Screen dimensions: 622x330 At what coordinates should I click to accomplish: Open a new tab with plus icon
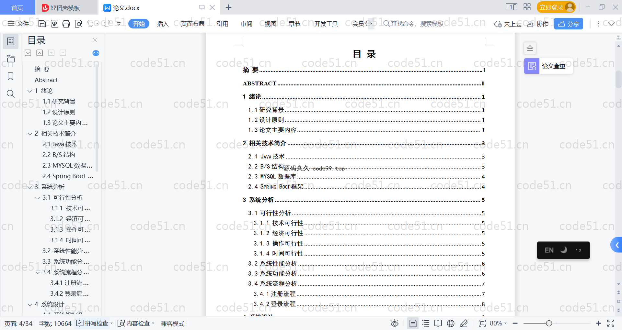point(228,7)
